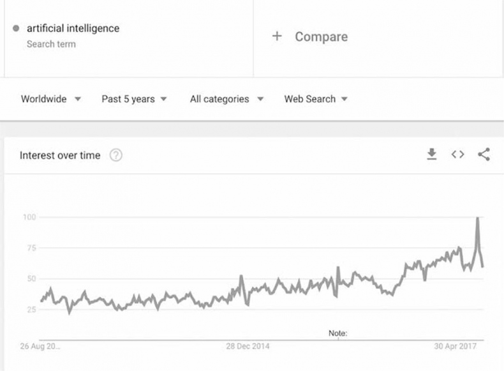Image resolution: width=504 pixels, height=371 pixels.
Task: Download the Interest over time data
Action: click(432, 154)
